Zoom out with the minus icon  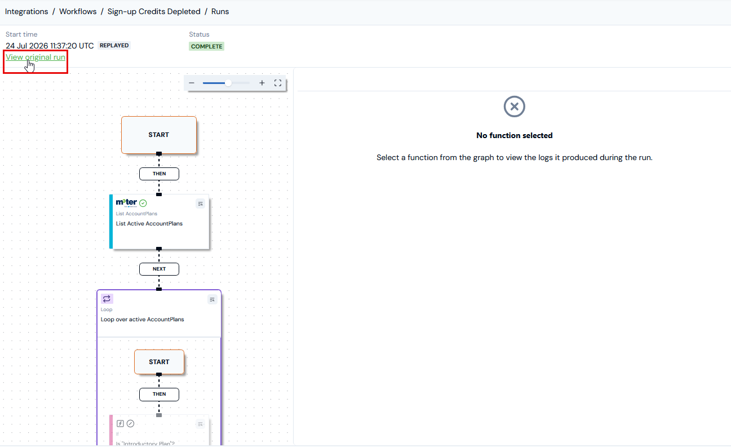tap(192, 83)
